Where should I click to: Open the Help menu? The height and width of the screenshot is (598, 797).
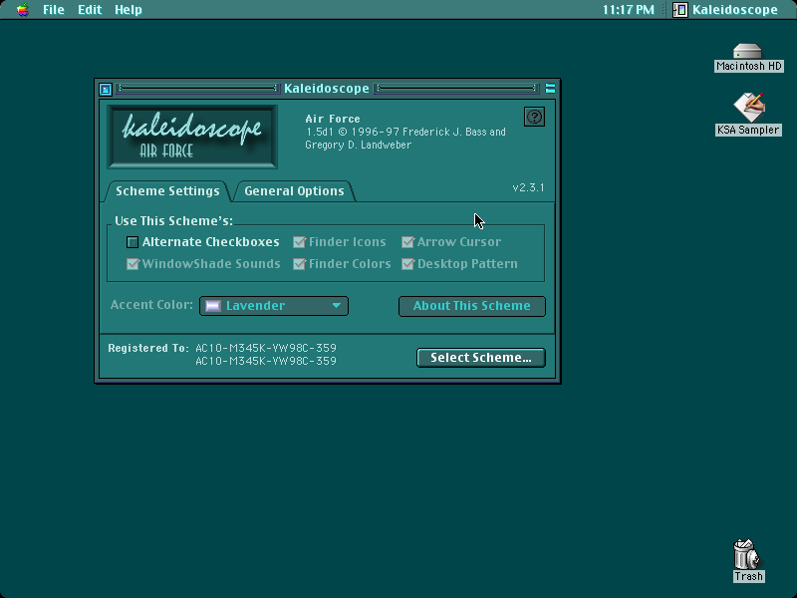click(x=129, y=10)
